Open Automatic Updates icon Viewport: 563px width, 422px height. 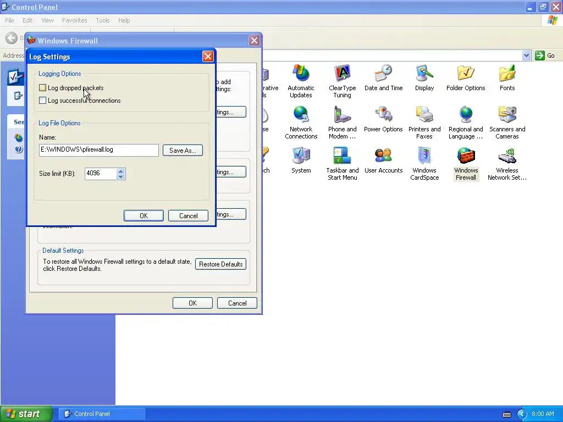coord(301,81)
